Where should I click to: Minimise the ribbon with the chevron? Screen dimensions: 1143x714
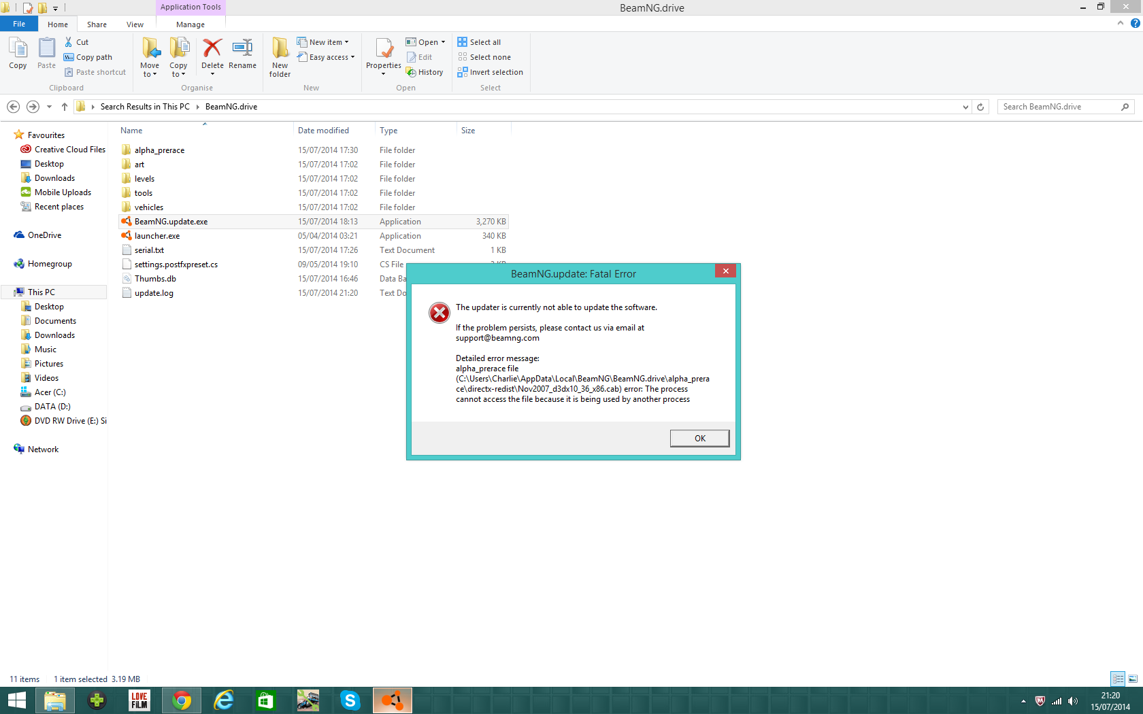1121,23
